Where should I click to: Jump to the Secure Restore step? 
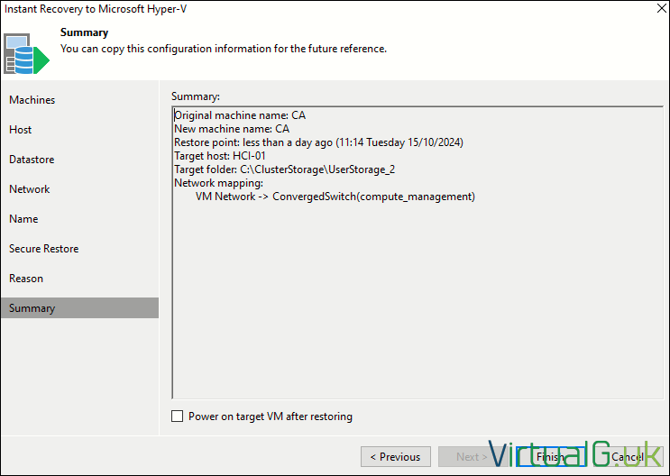click(44, 249)
